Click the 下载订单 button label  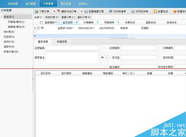click(44, 11)
